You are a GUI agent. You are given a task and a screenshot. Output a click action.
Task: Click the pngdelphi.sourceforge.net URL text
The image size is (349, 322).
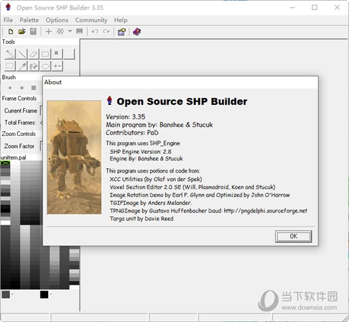pyautogui.click(x=265, y=211)
